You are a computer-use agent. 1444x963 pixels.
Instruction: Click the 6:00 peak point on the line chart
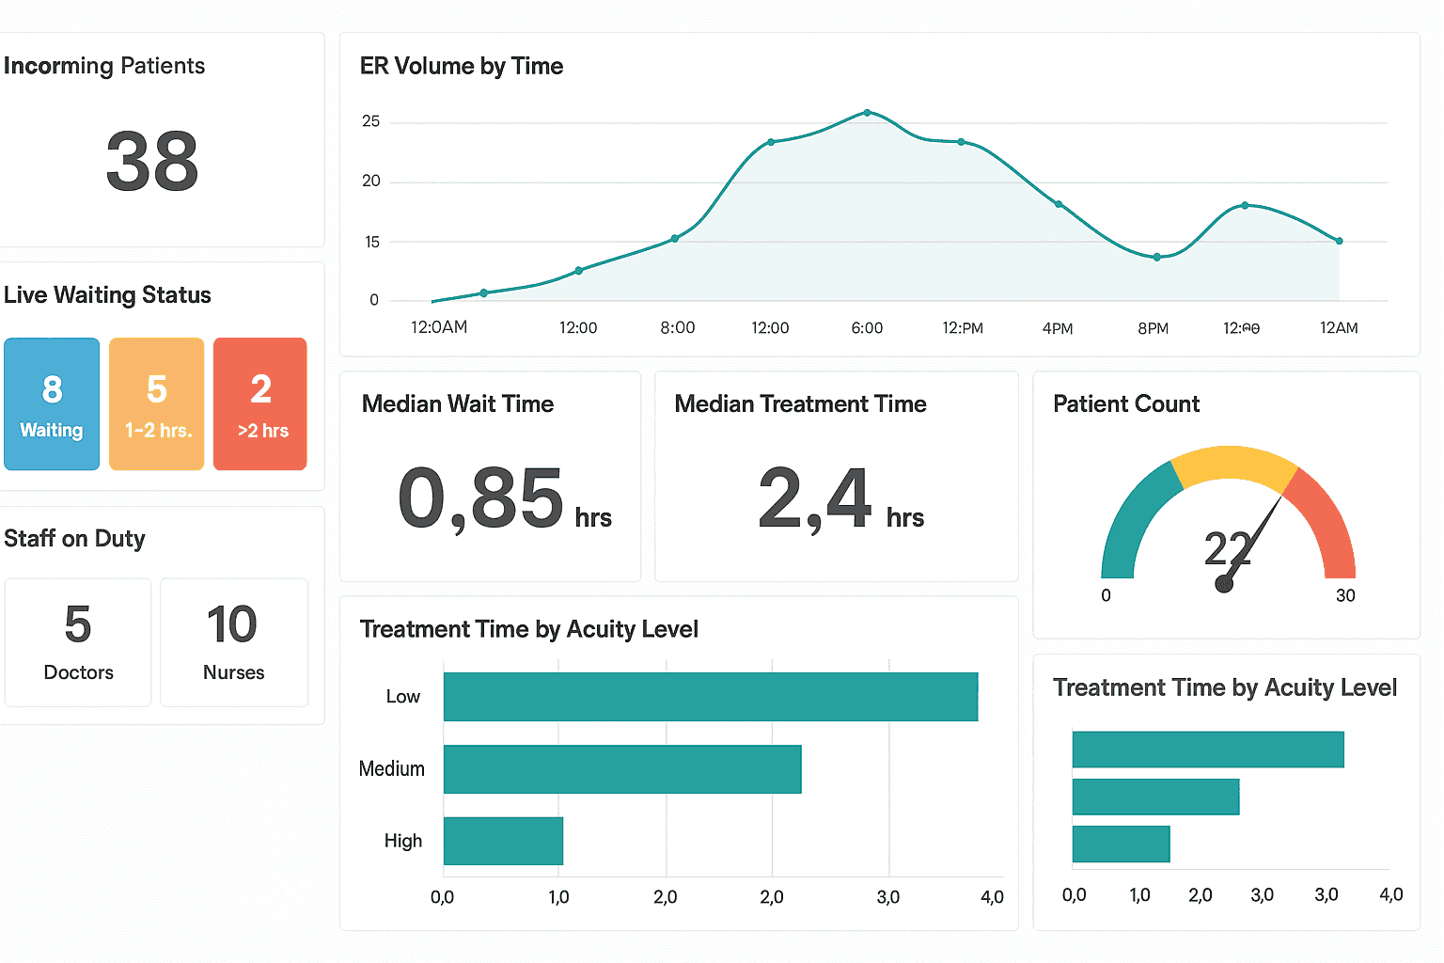coord(866,113)
